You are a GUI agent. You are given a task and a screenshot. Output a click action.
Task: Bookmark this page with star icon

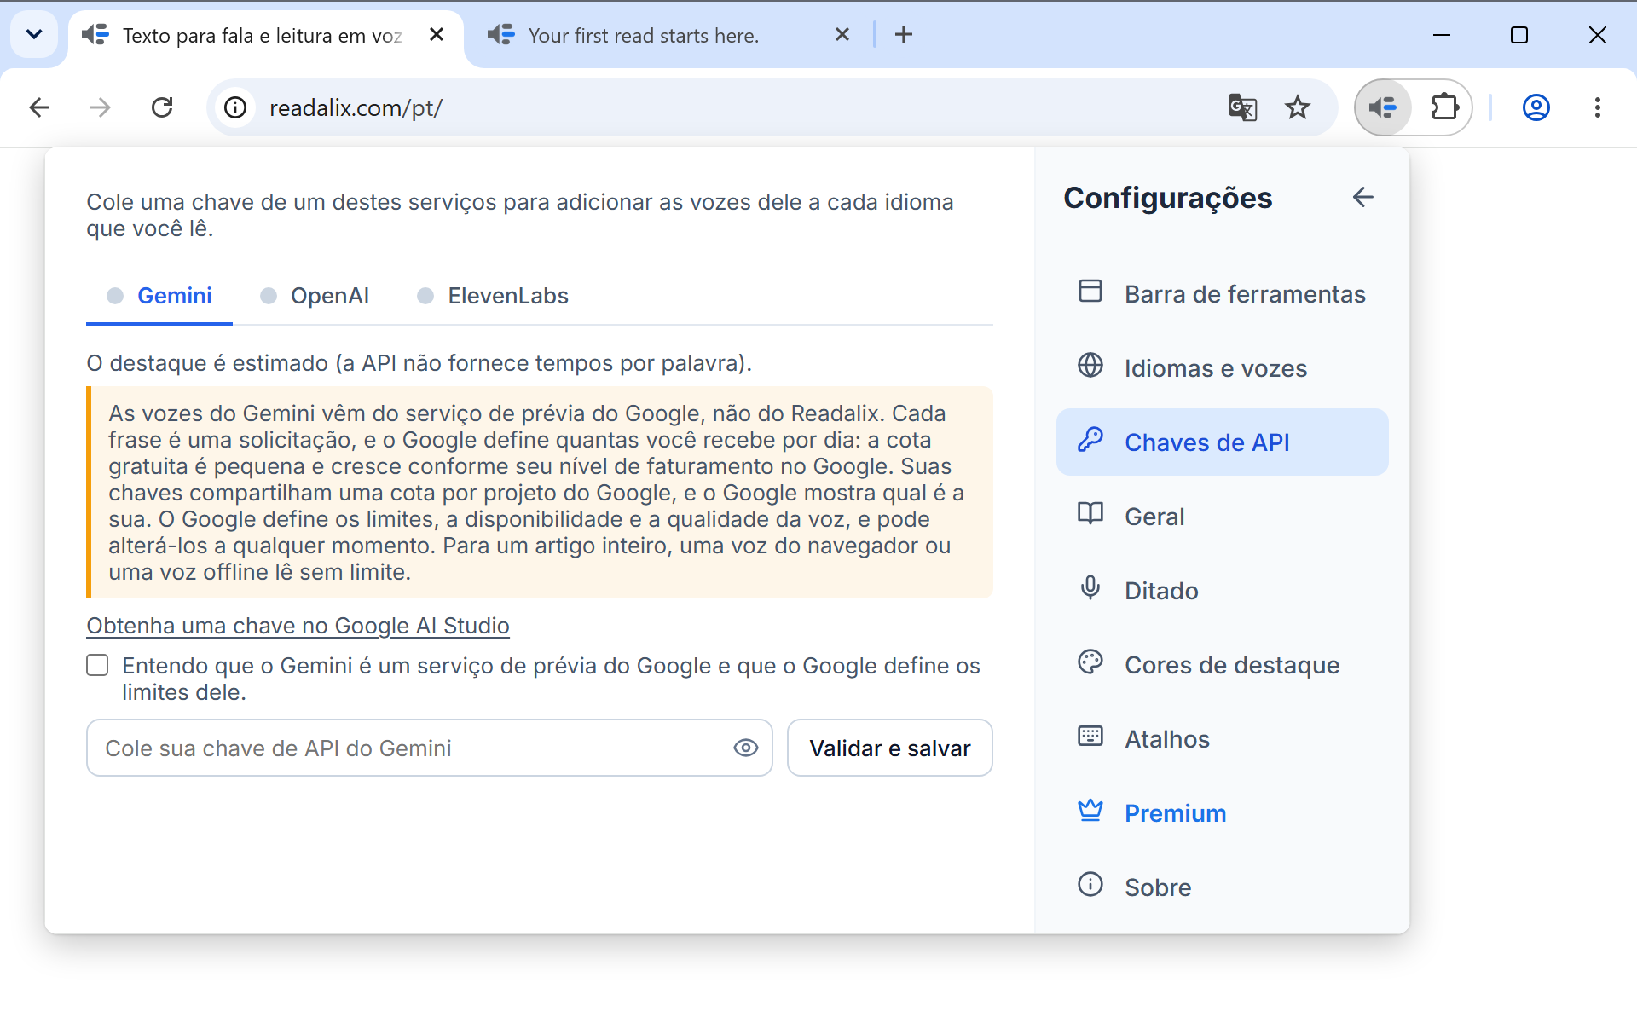(x=1298, y=107)
